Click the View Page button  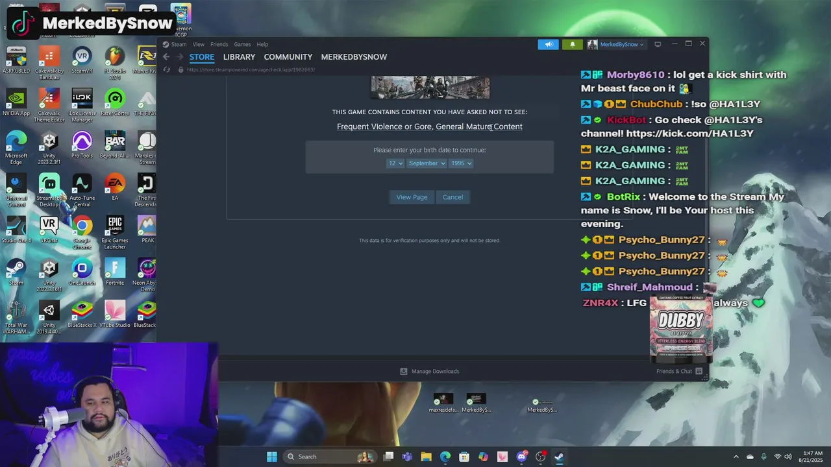coord(412,197)
